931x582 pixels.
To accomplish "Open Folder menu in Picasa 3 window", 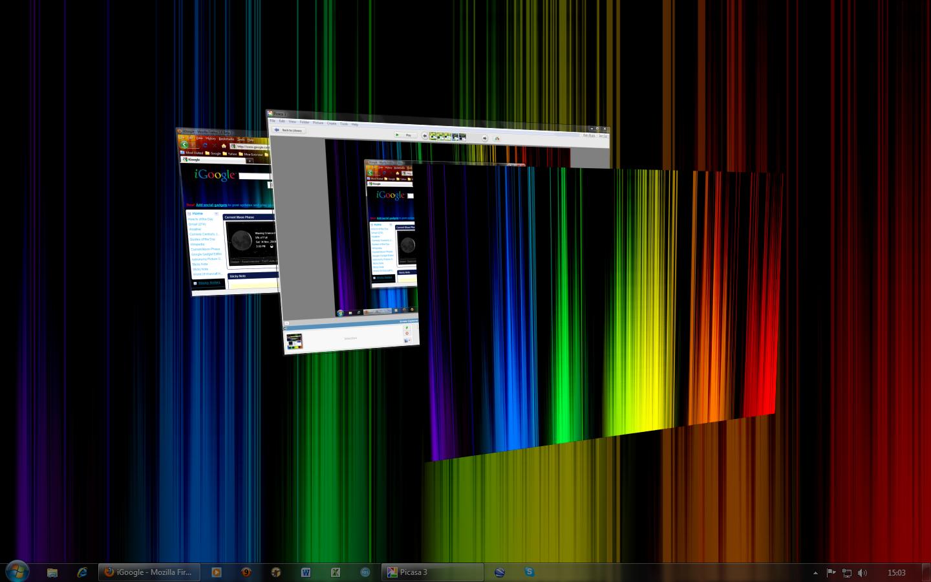I will click(305, 122).
